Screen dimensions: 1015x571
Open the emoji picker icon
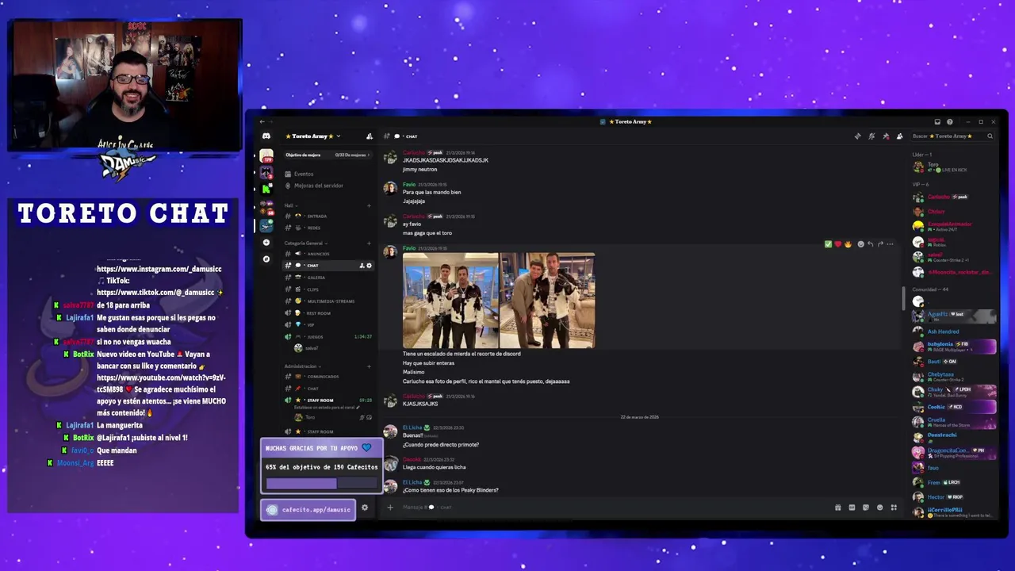(879, 508)
